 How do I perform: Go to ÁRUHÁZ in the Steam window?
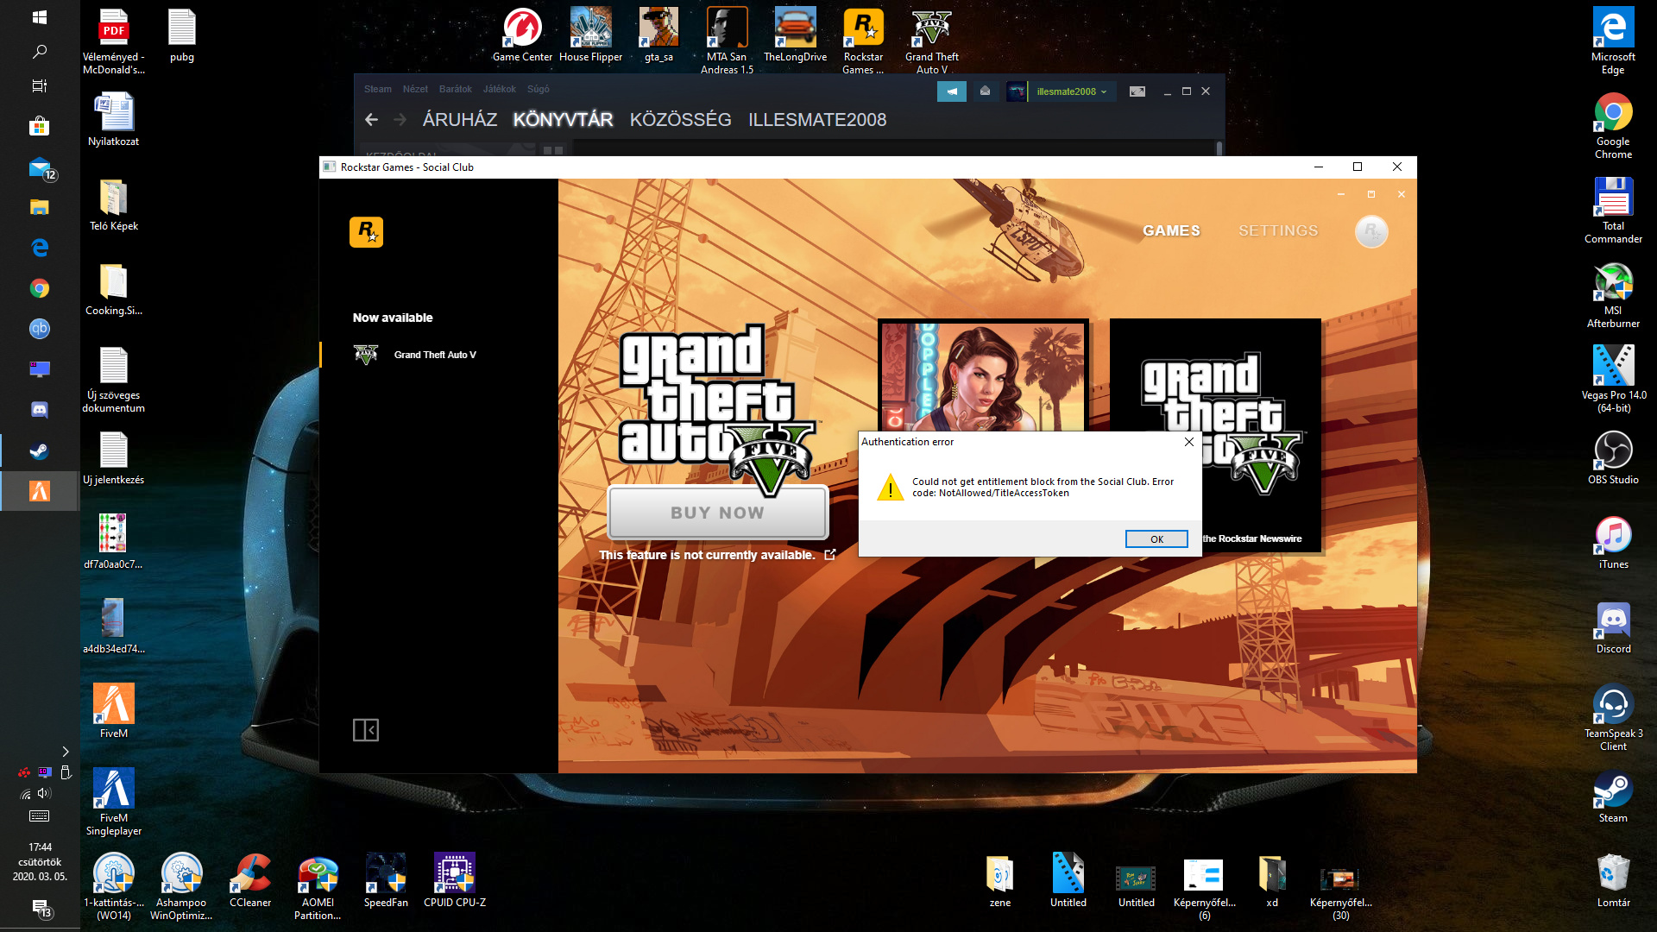460,120
